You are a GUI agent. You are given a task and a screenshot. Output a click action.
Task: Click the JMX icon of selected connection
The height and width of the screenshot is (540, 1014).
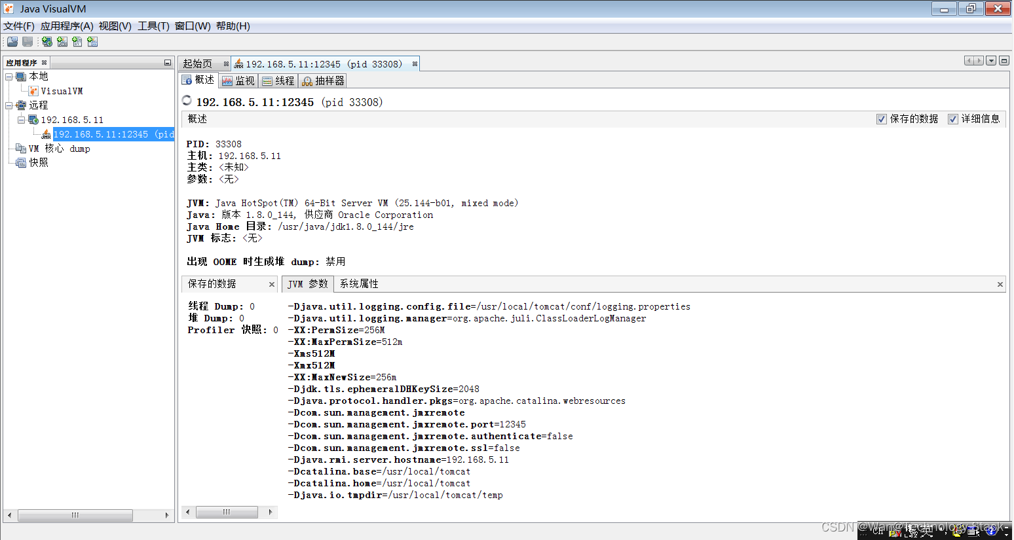46,134
